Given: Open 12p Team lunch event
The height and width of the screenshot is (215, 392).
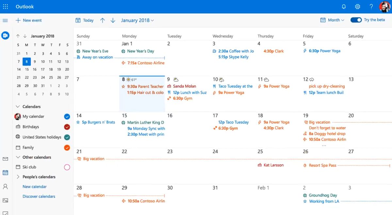Looking at the screenshot, I should coord(323,93).
